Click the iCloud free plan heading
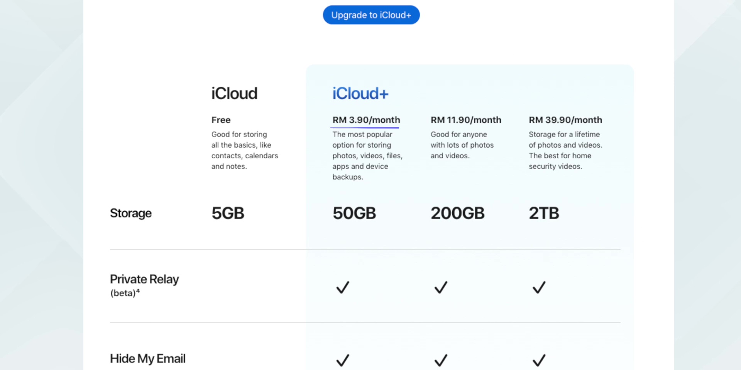The height and width of the screenshot is (370, 741). coord(234,94)
